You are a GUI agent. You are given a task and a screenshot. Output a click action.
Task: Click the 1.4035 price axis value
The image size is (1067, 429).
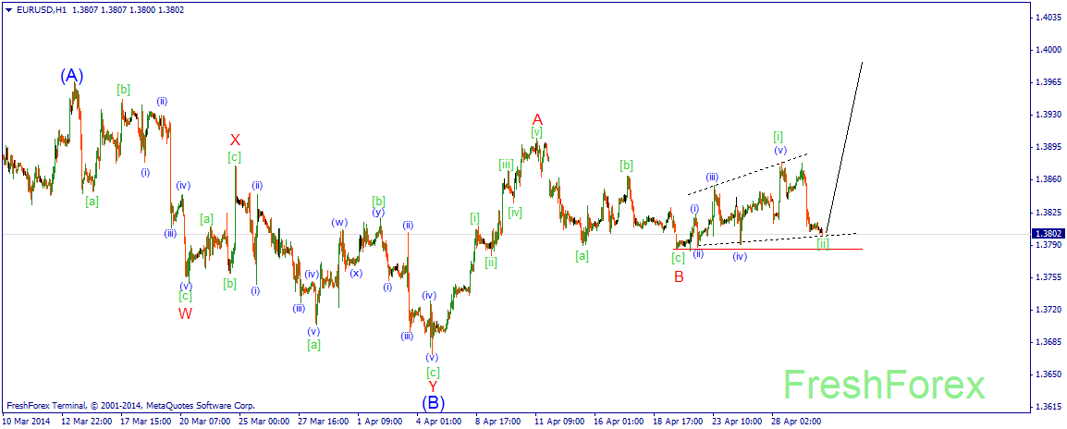point(1047,17)
